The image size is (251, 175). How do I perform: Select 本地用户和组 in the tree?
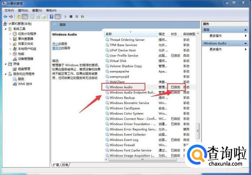[27, 49]
